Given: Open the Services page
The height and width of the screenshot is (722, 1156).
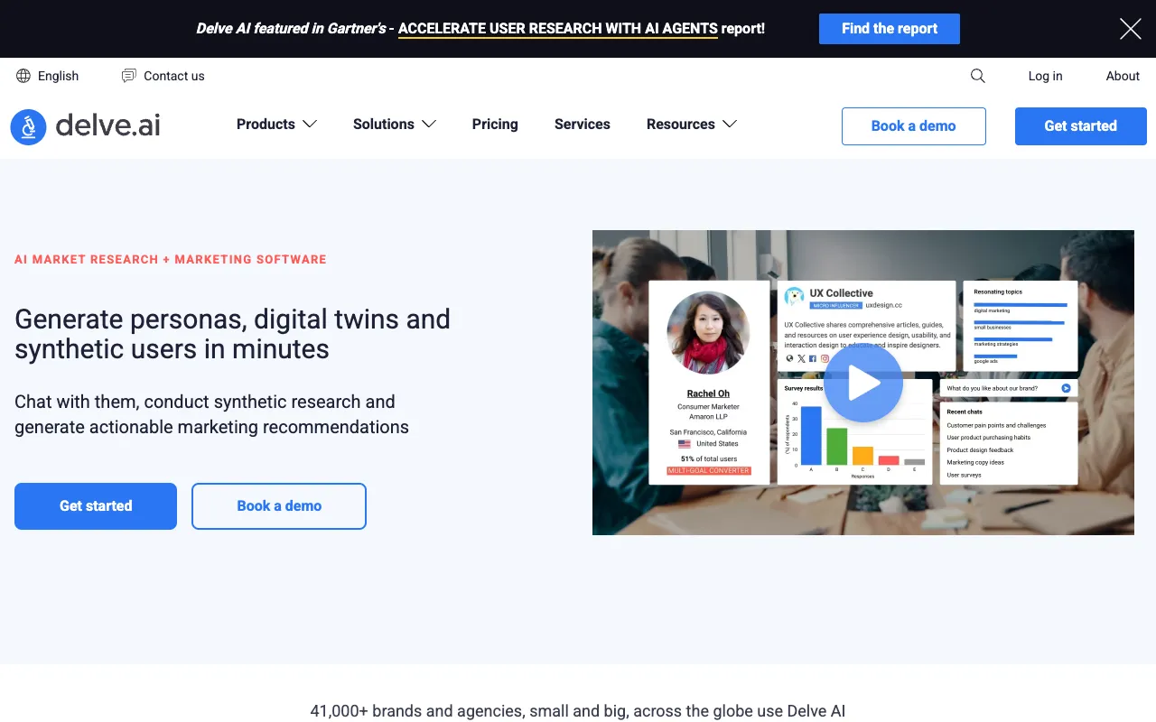Looking at the screenshot, I should [x=582, y=125].
